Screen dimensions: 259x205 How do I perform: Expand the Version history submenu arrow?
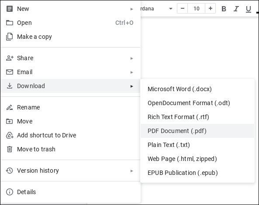(x=131, y=171)
